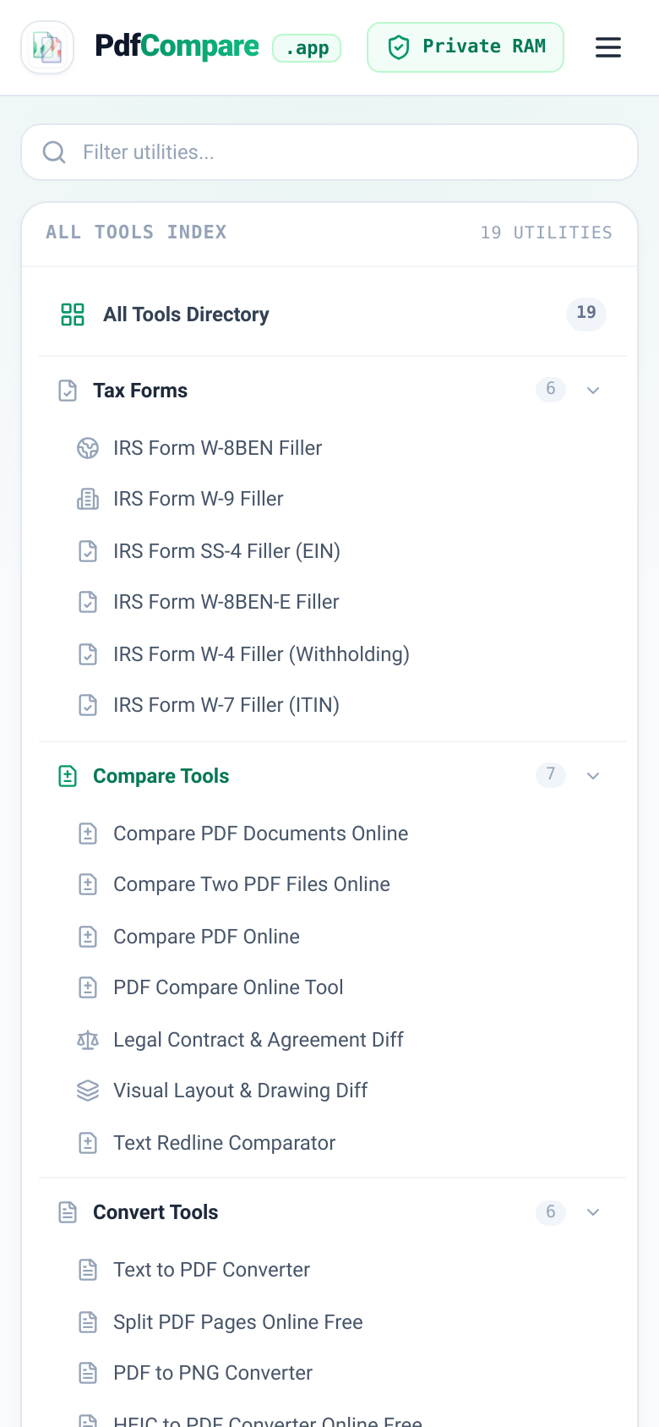Open Text to PDF Converter
The height and width of the screenshot is (1427, 659).
[212, 1270]
